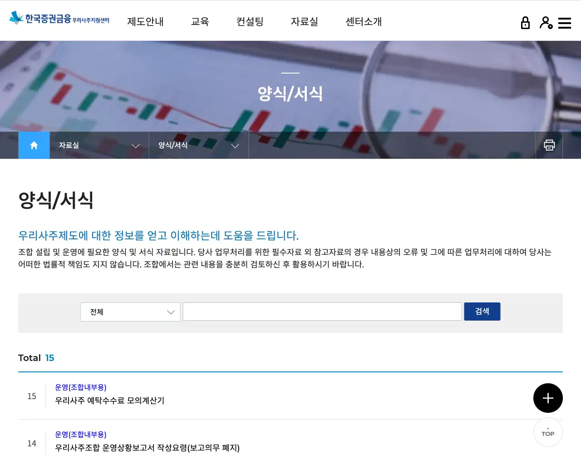This screenshot has height=465, width=581.
Task: Click the Total 15 count text
Action: coord(36,358)
